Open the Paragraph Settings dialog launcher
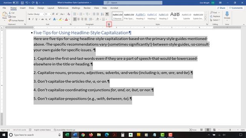The height and width of the screenshot is (138, 246). coord(109,25)
